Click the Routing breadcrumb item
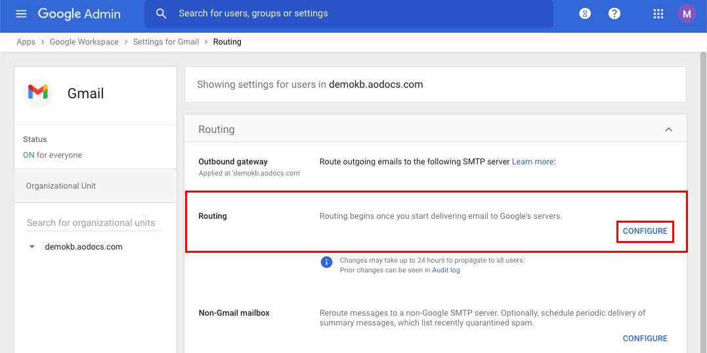707x353 pixels. [x=227, y=42]
